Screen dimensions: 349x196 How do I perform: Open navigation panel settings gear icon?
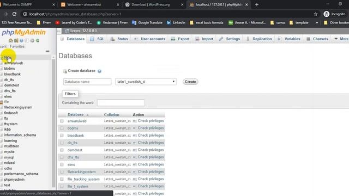coord(32,40)
